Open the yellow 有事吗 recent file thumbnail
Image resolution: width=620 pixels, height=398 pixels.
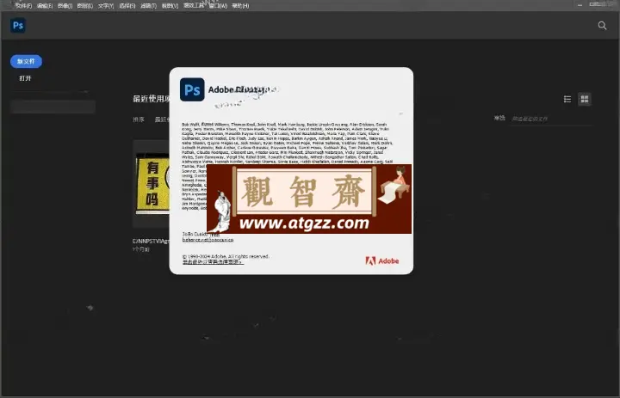pos(152,184)
